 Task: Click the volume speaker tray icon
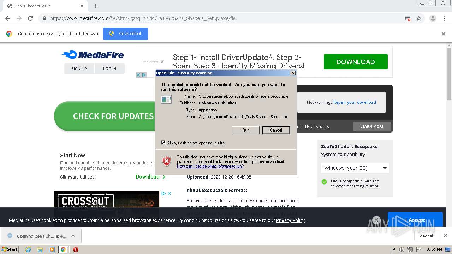pos(402,249)
